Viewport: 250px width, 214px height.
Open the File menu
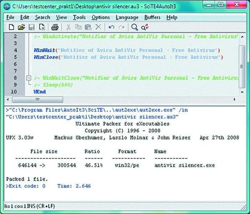[x=10, y=17]
